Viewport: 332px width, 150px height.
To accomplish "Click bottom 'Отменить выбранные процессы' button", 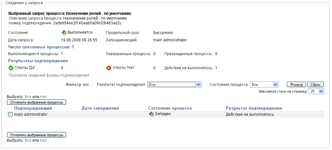I will (37, 135).
